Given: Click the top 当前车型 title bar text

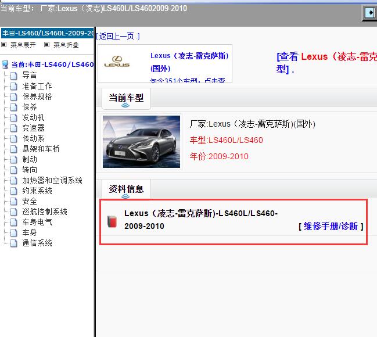Looking at the screenshot, I should coord(94,8).
